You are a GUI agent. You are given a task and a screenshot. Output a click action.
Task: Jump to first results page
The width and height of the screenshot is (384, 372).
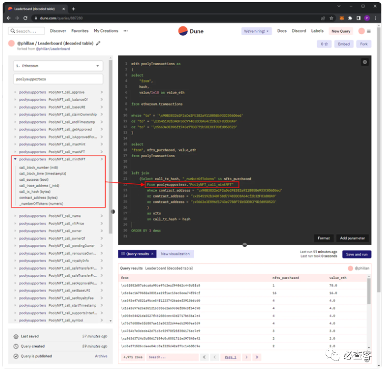[204, 357]
